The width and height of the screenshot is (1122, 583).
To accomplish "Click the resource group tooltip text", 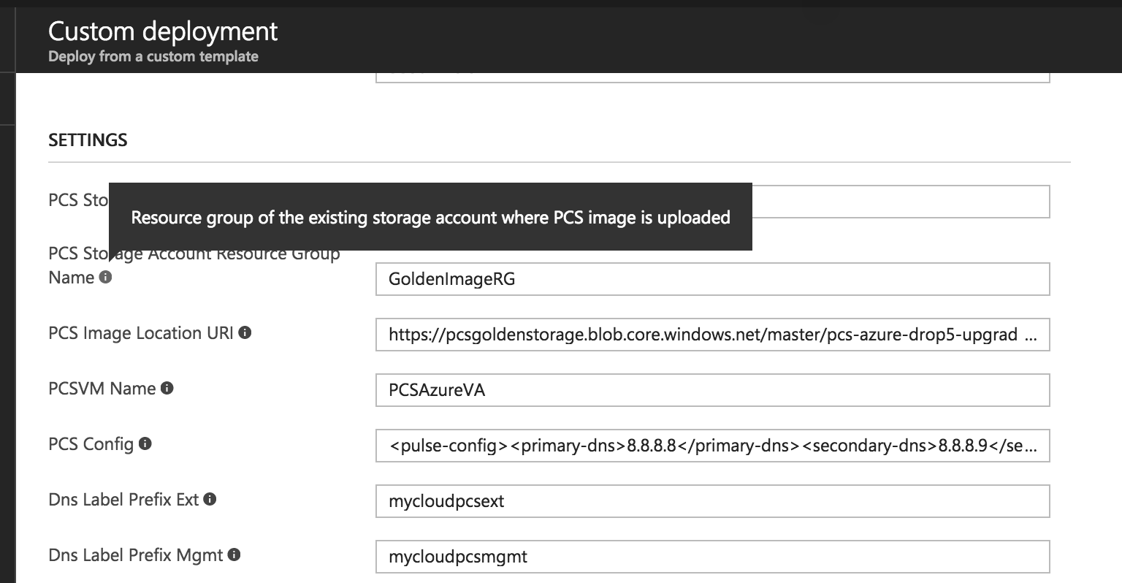I will (430, 218).
